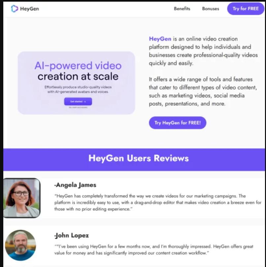
Task: Open John Lopez's round avatar photo
Action: pos(20,245)
